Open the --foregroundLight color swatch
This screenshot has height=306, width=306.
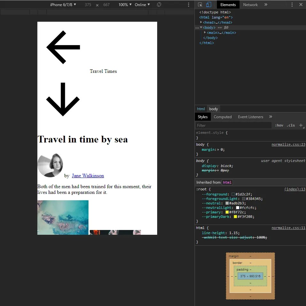243,199
